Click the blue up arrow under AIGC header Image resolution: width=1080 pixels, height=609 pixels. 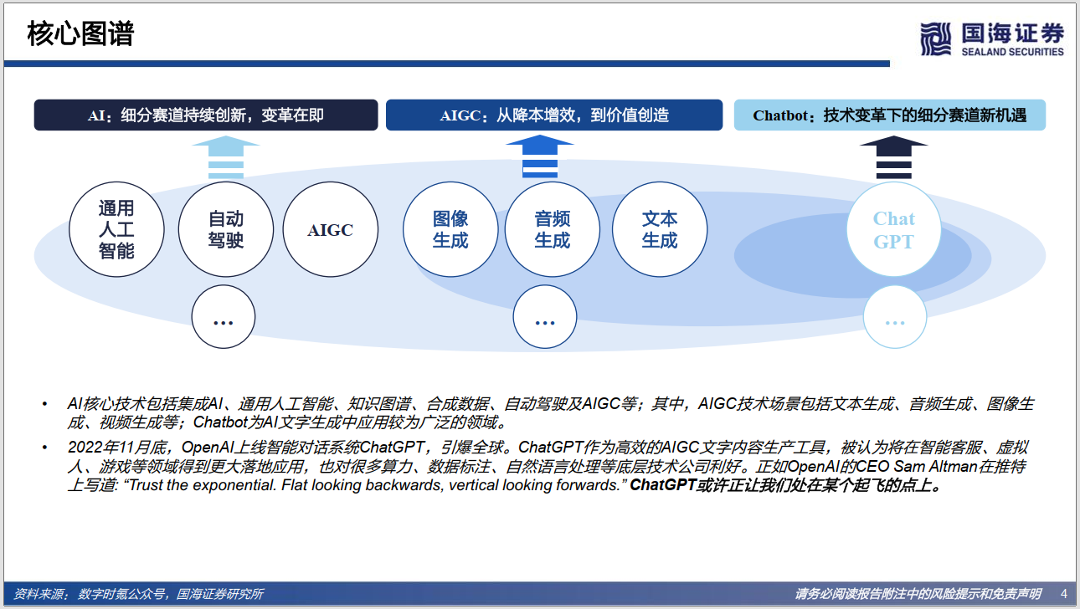540,157
